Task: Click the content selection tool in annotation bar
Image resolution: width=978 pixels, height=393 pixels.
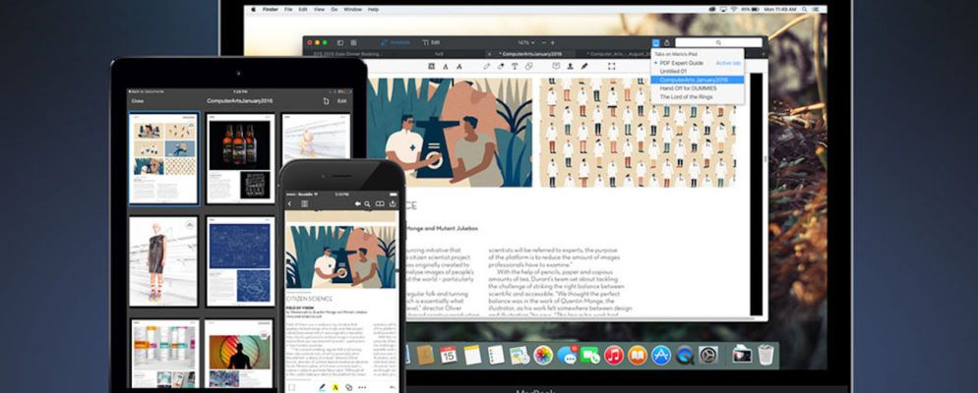Action: pyautogui.click(x=611, y=66)
